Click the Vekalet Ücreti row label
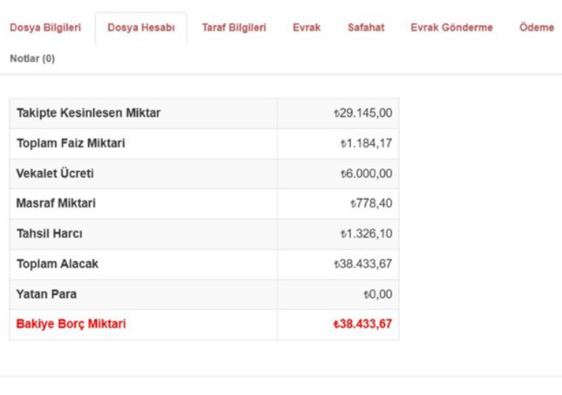 pos(55,174)
